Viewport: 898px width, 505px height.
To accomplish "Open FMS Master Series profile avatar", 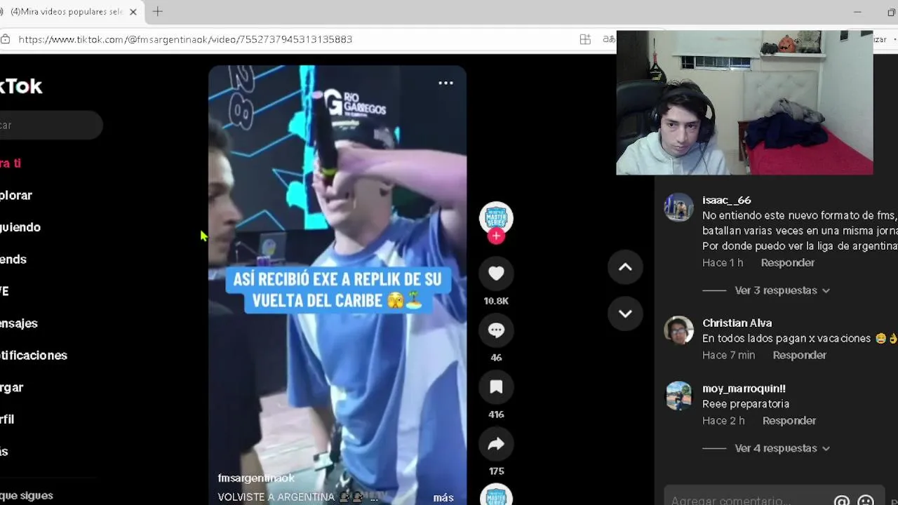I will pos(496,218).
